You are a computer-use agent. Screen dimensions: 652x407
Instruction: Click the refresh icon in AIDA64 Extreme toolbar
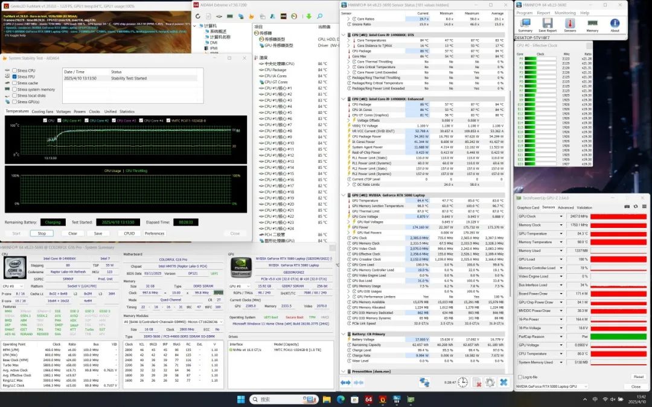pos(198,16)
